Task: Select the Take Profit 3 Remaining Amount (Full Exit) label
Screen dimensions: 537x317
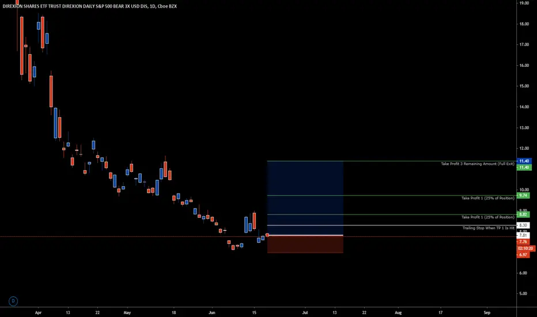Action: (x=478, y=164)
